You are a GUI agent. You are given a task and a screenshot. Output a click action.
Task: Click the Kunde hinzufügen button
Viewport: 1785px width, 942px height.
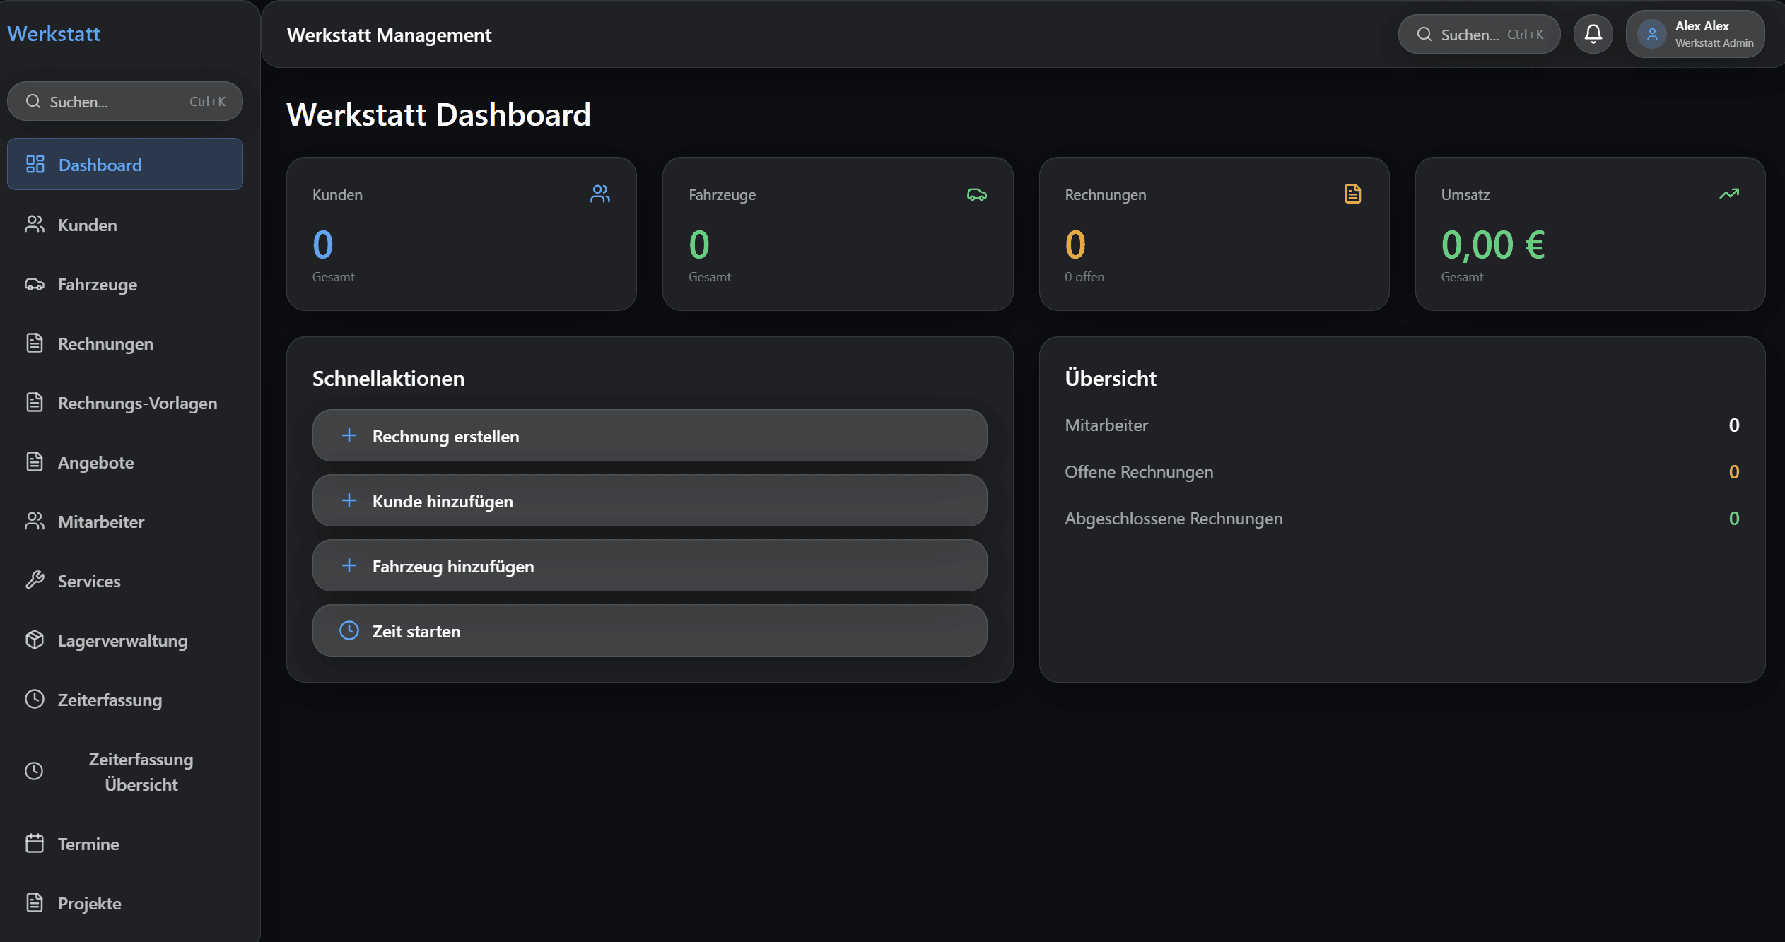(x=649, y=500)
